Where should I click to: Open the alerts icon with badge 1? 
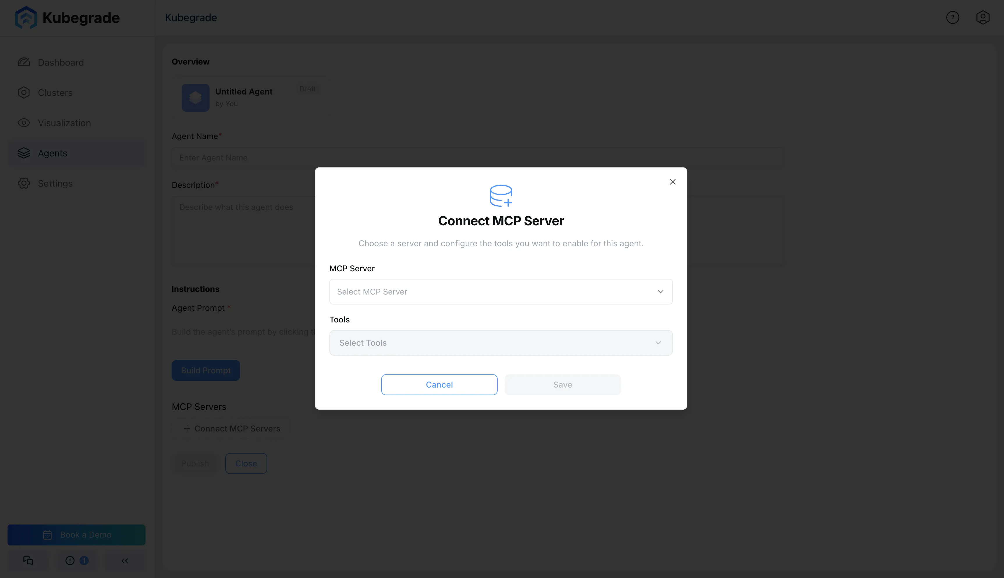77,560
